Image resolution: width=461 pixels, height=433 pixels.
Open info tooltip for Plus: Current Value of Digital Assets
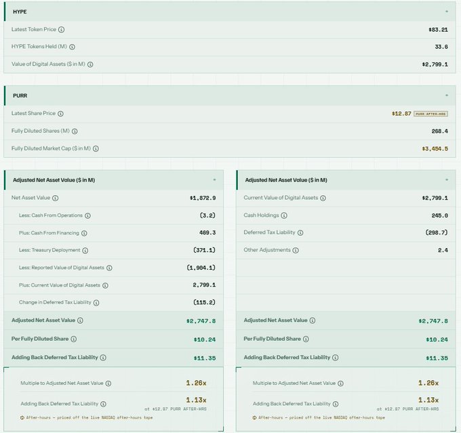point(105,285)
